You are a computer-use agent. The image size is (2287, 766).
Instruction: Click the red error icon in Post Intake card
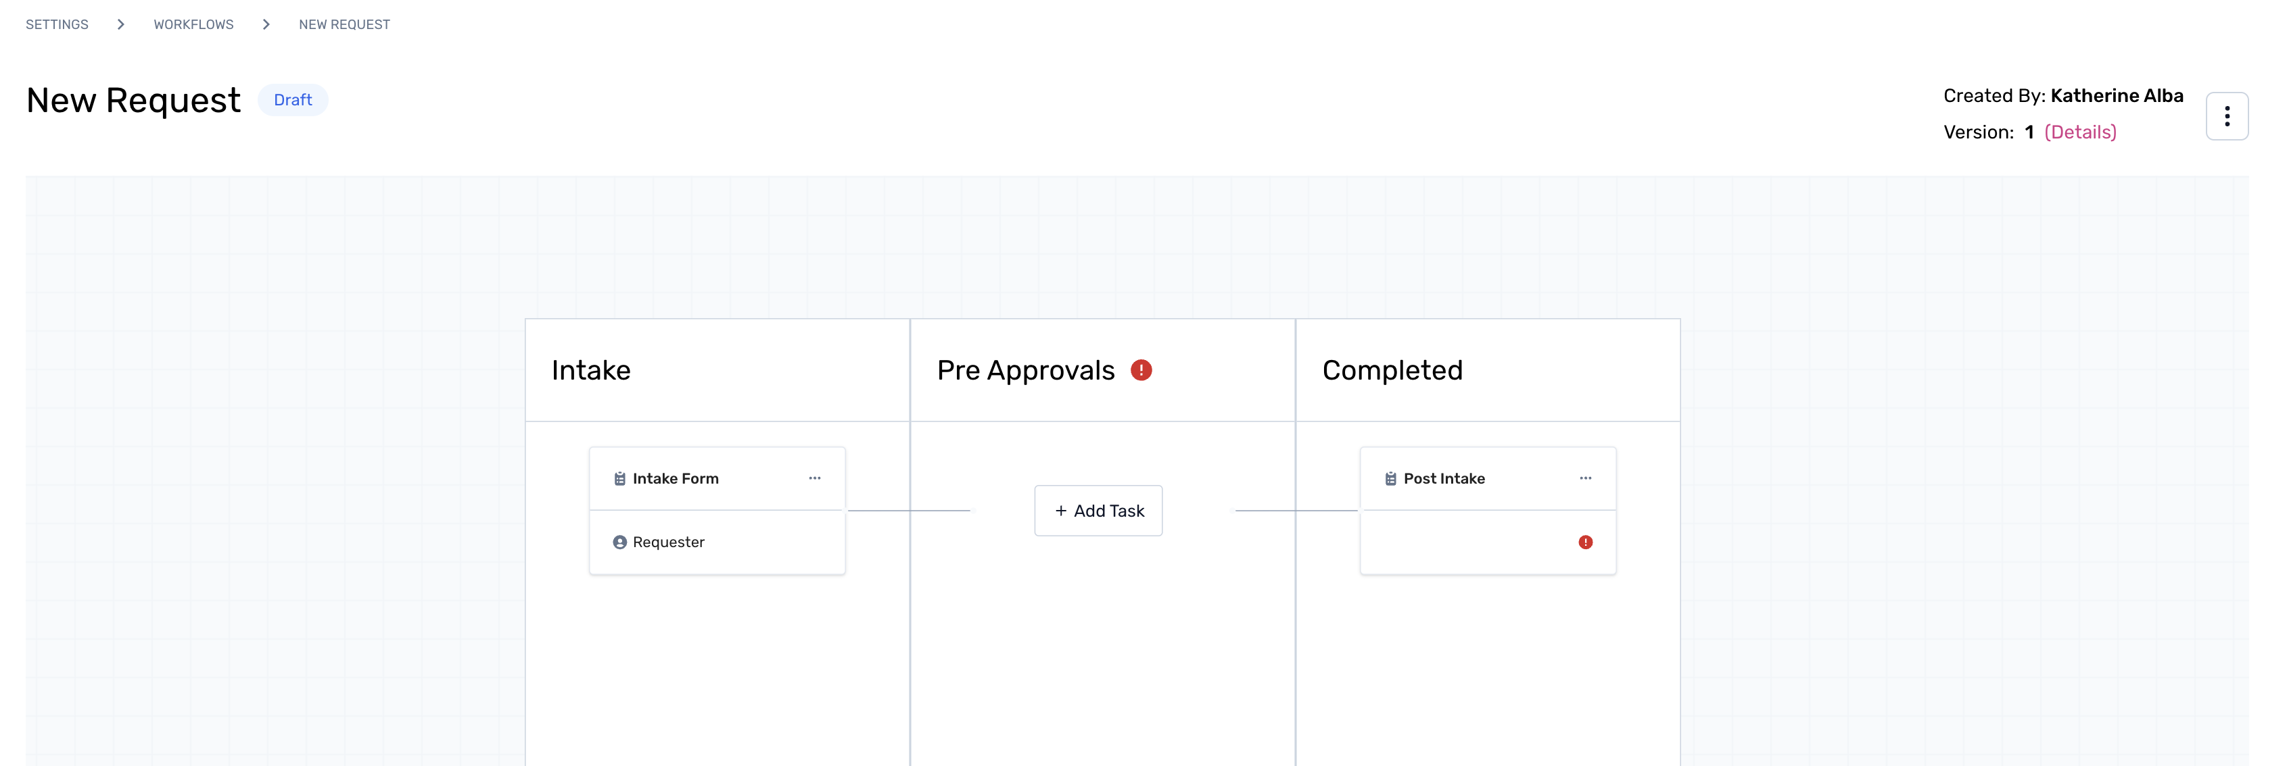[x=1585, y=542]
